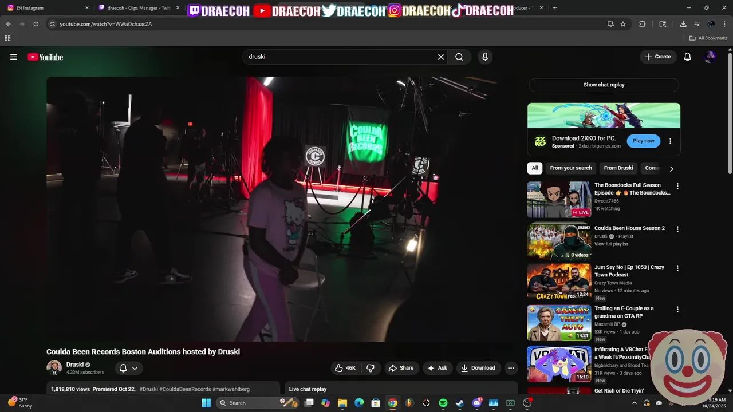Open browser extensions puzzle icon

click(642, 24)
